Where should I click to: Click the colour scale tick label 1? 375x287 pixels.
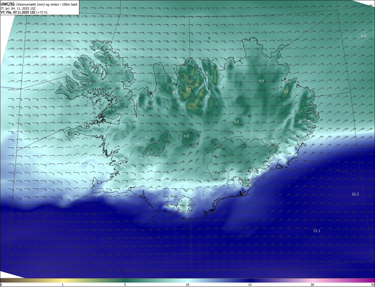(63, 285)
